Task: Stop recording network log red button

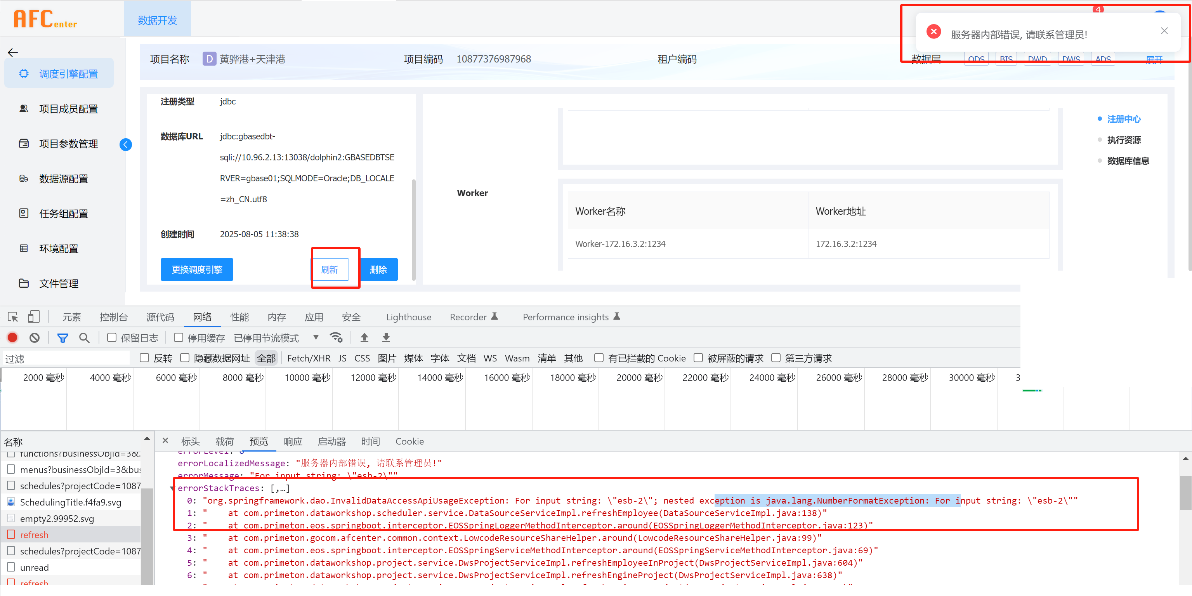Action: coord(12,338)
